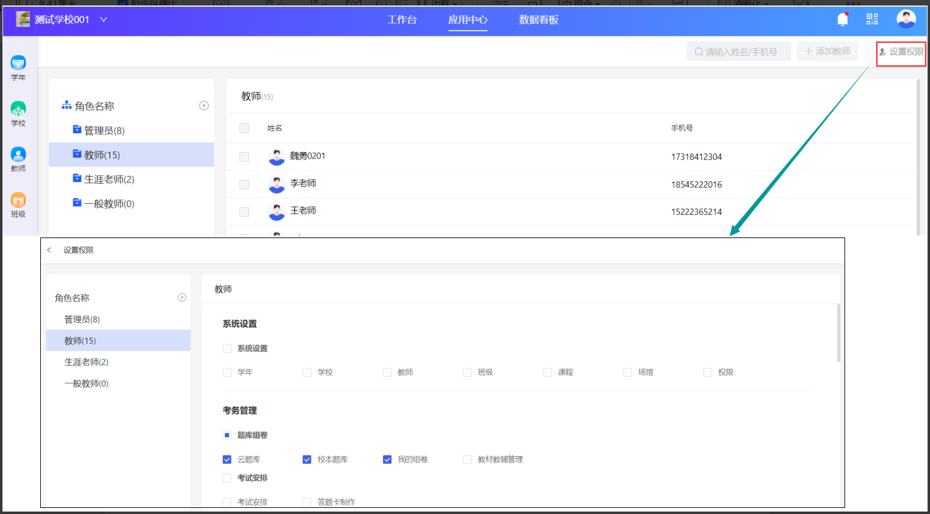Enable 教师 permission checkbox

(x=387, y=372)
